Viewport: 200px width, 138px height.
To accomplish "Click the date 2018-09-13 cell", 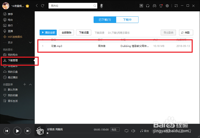I will point(183,46).
